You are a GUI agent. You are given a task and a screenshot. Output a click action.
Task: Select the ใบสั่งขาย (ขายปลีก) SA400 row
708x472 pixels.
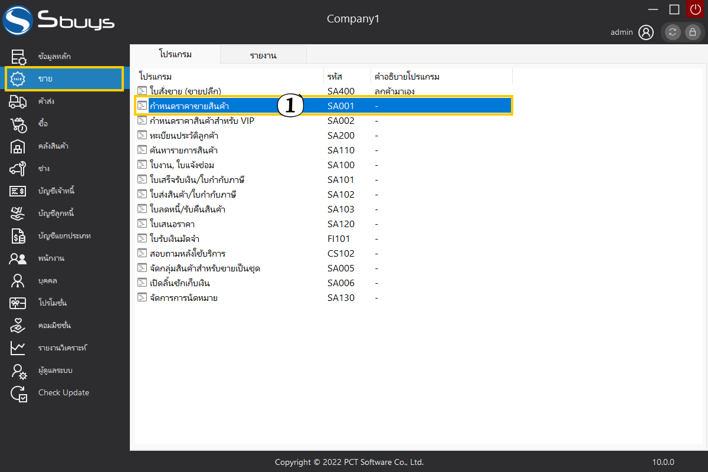185,91
